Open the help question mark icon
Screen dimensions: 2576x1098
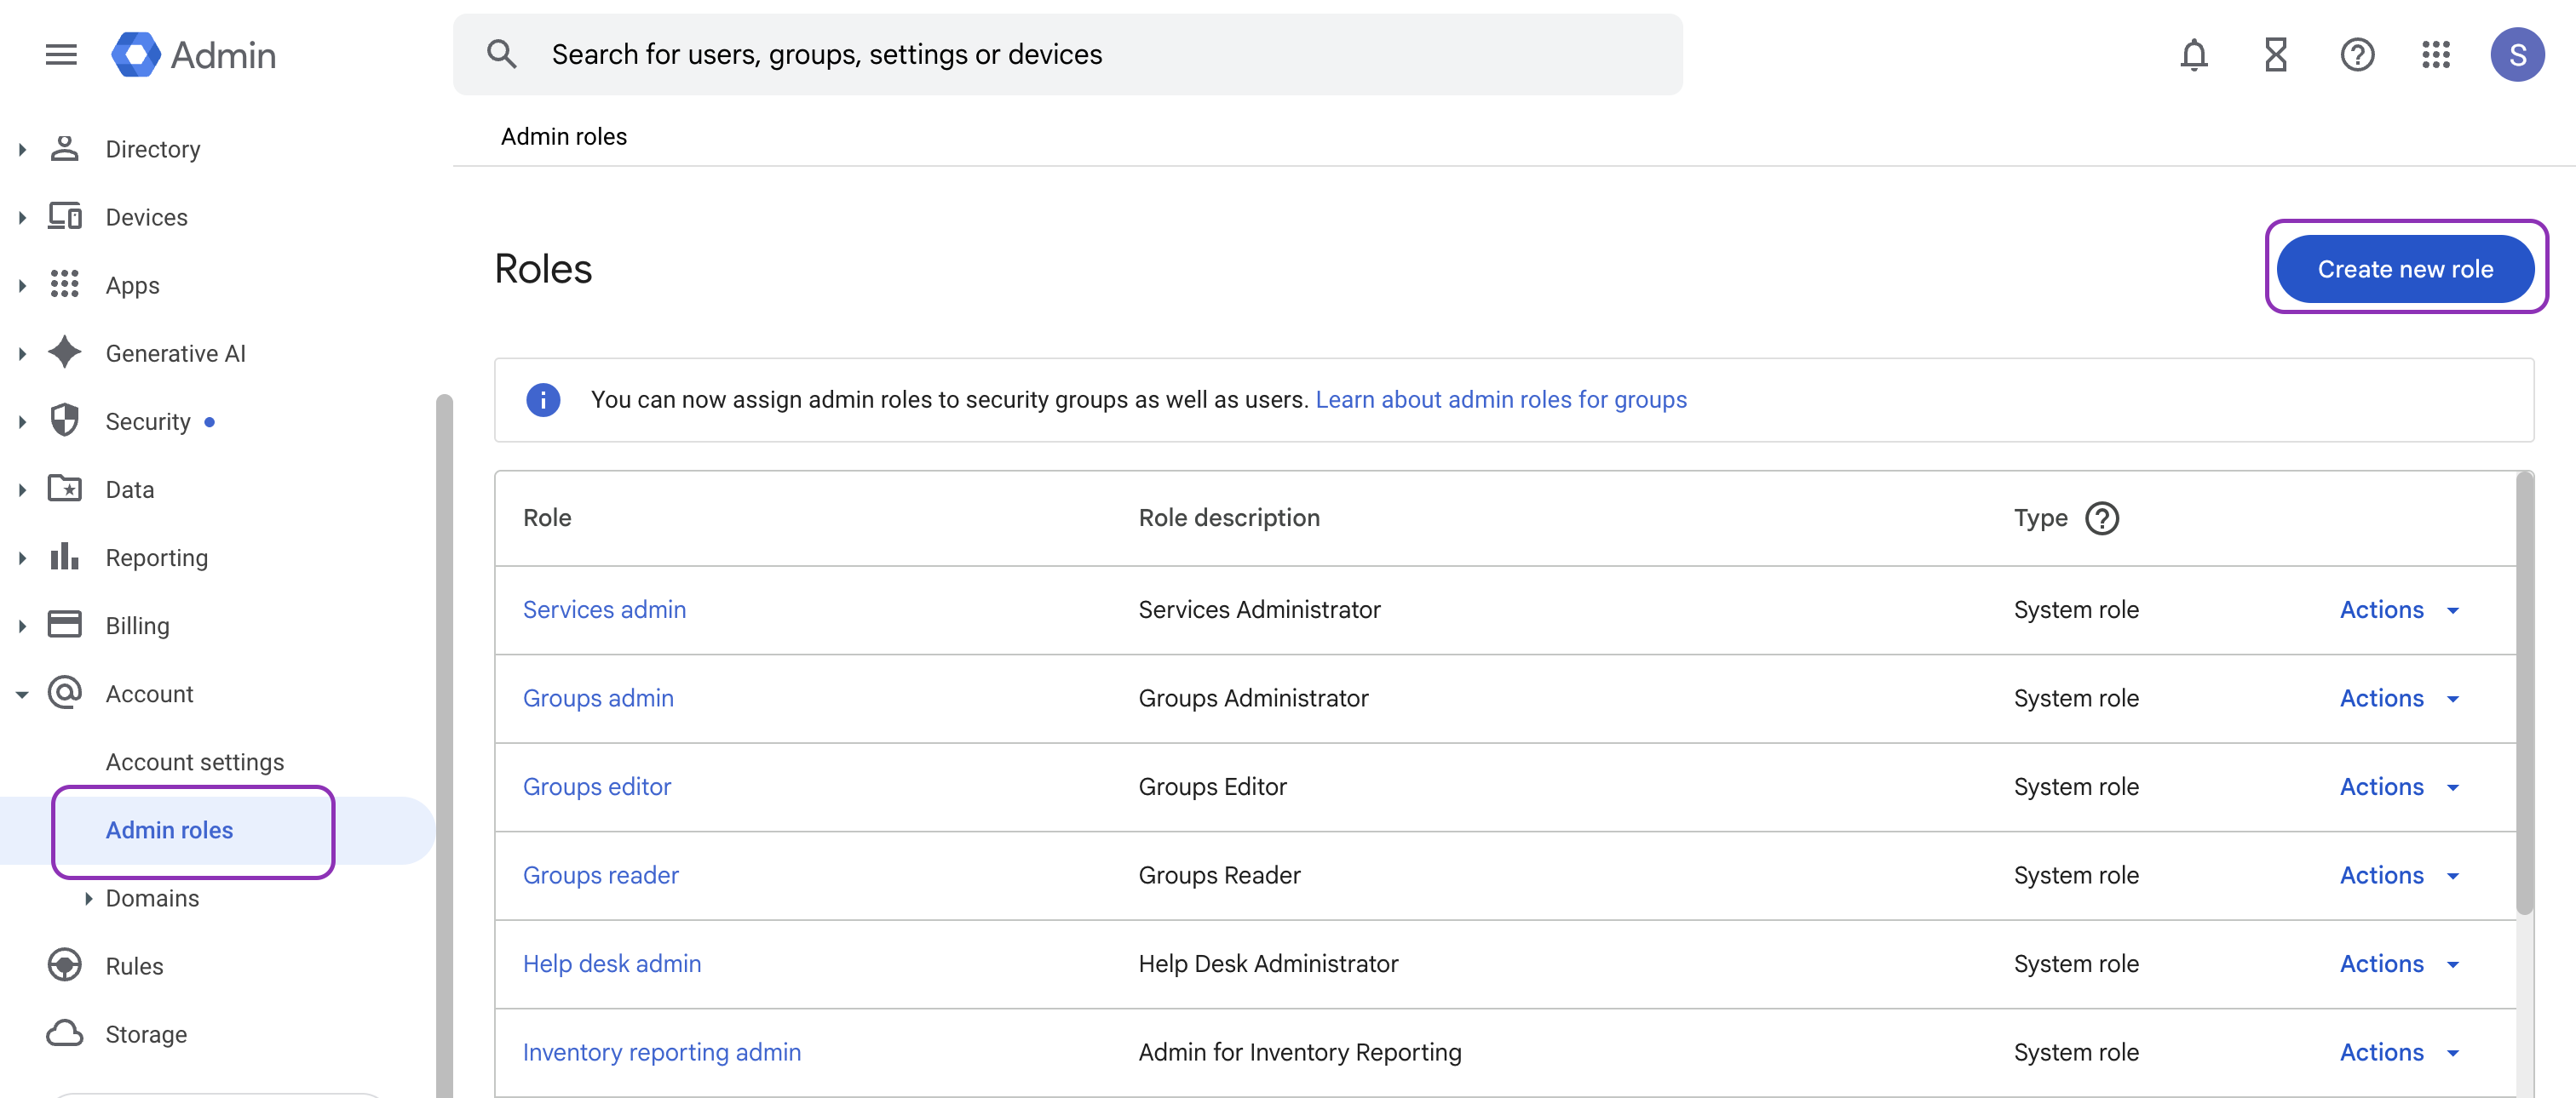(x=2356, y=54)
